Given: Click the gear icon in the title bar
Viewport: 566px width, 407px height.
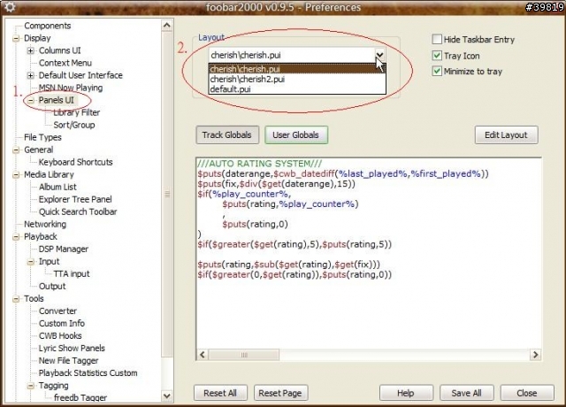Looking at the screenshot, I should tap(10, 7).
